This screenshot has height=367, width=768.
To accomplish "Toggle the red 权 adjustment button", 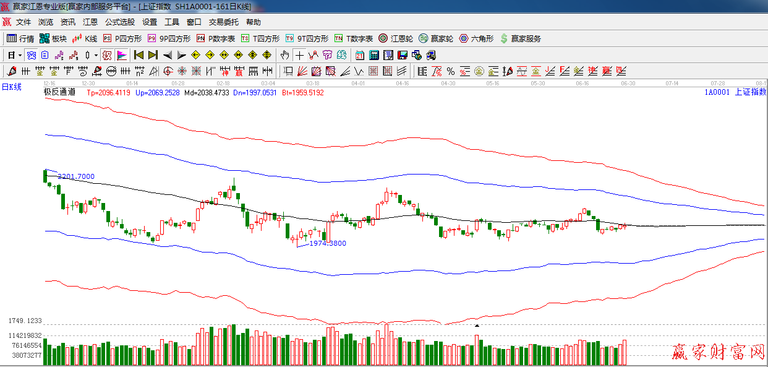I will (x=107, y=55).
